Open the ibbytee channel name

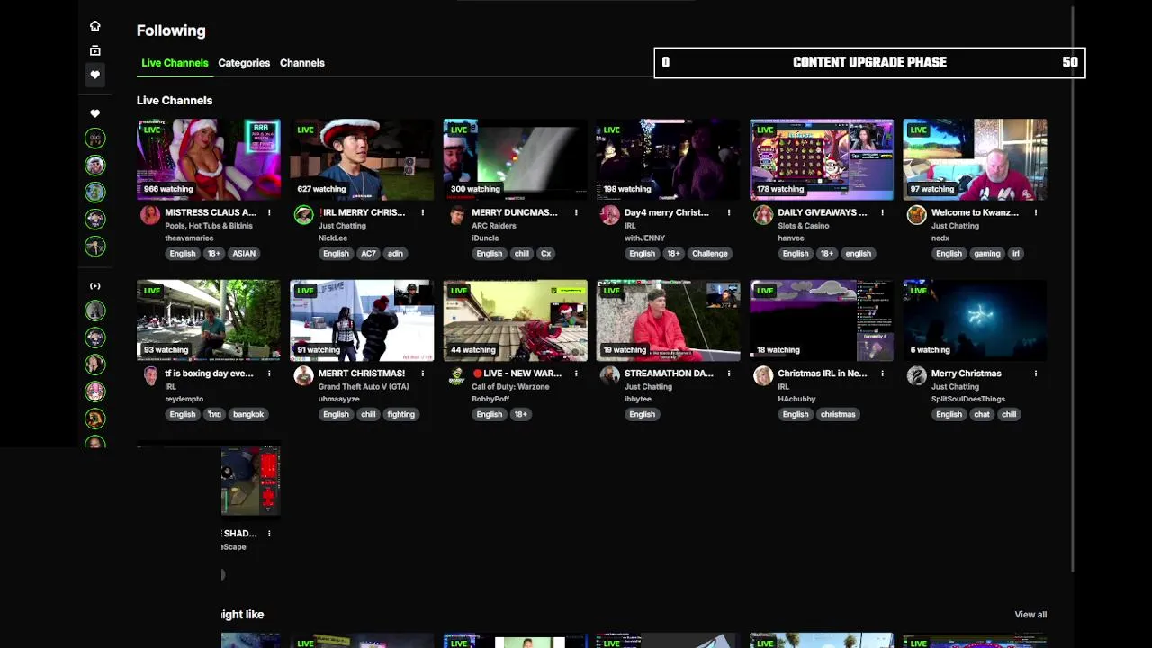pos(638,399)
